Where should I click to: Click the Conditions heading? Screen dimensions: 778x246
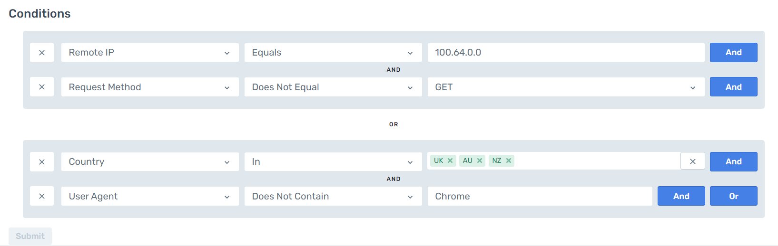pyautogui.click(x=39, y=14)
